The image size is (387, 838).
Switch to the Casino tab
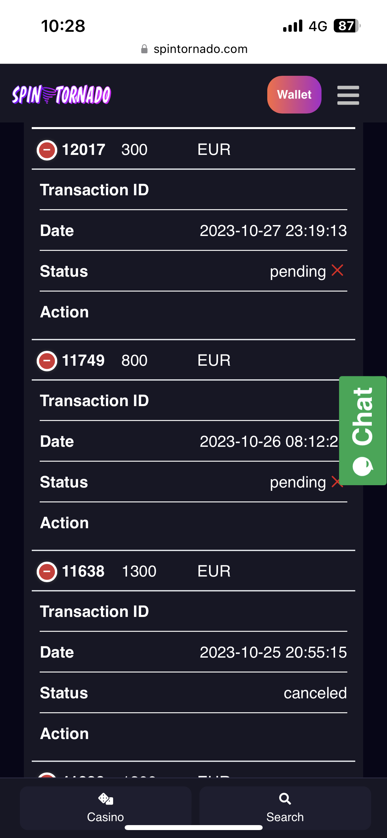pos(106,808)
